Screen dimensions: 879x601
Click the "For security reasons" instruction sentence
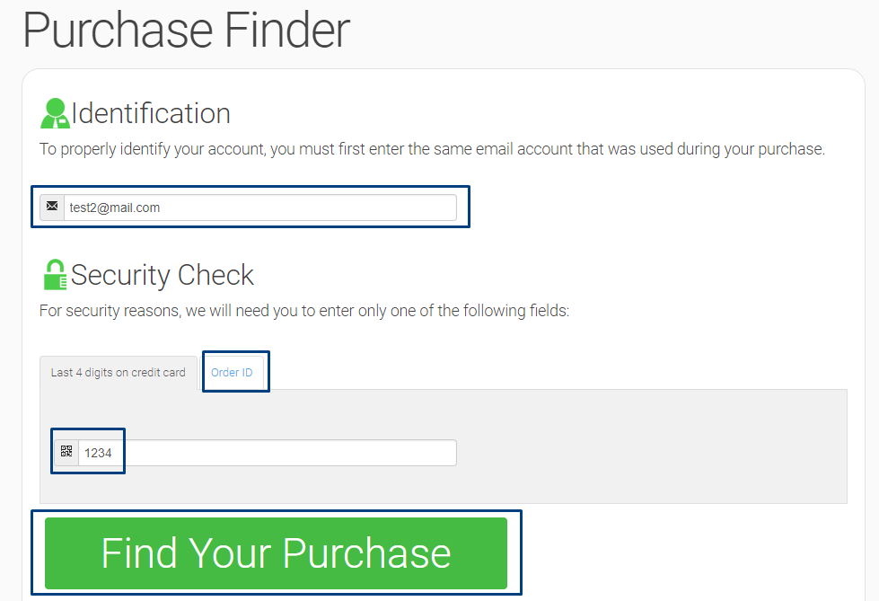[304, 312]
